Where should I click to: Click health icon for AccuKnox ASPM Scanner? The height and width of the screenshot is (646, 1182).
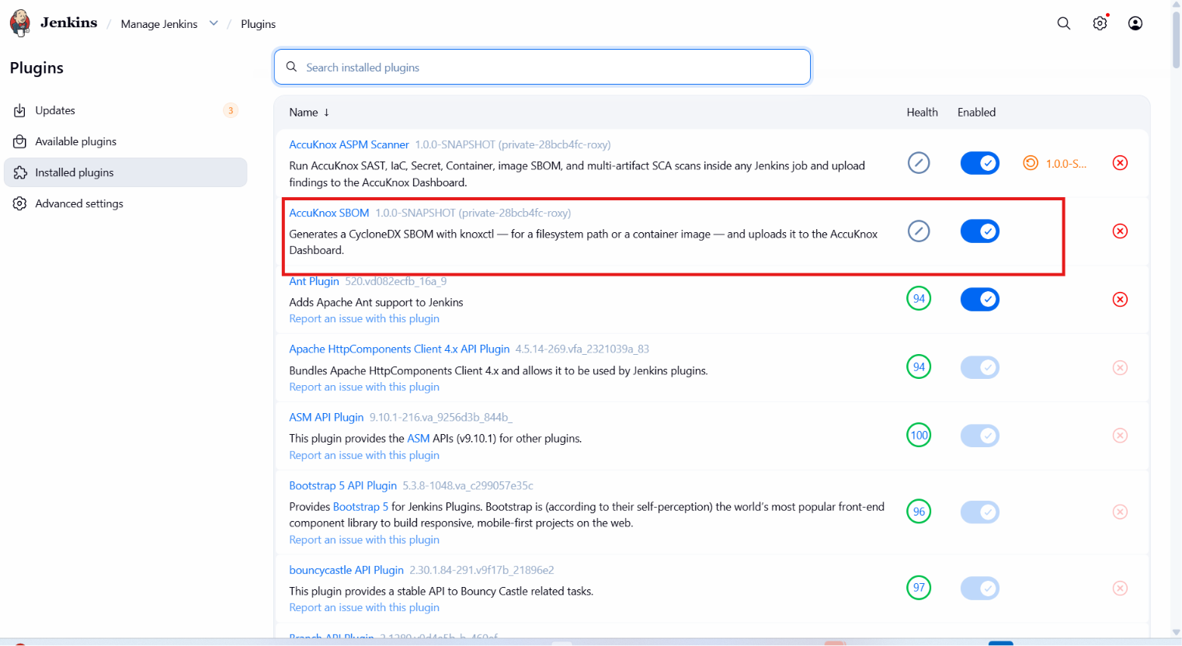coord(919,163)
